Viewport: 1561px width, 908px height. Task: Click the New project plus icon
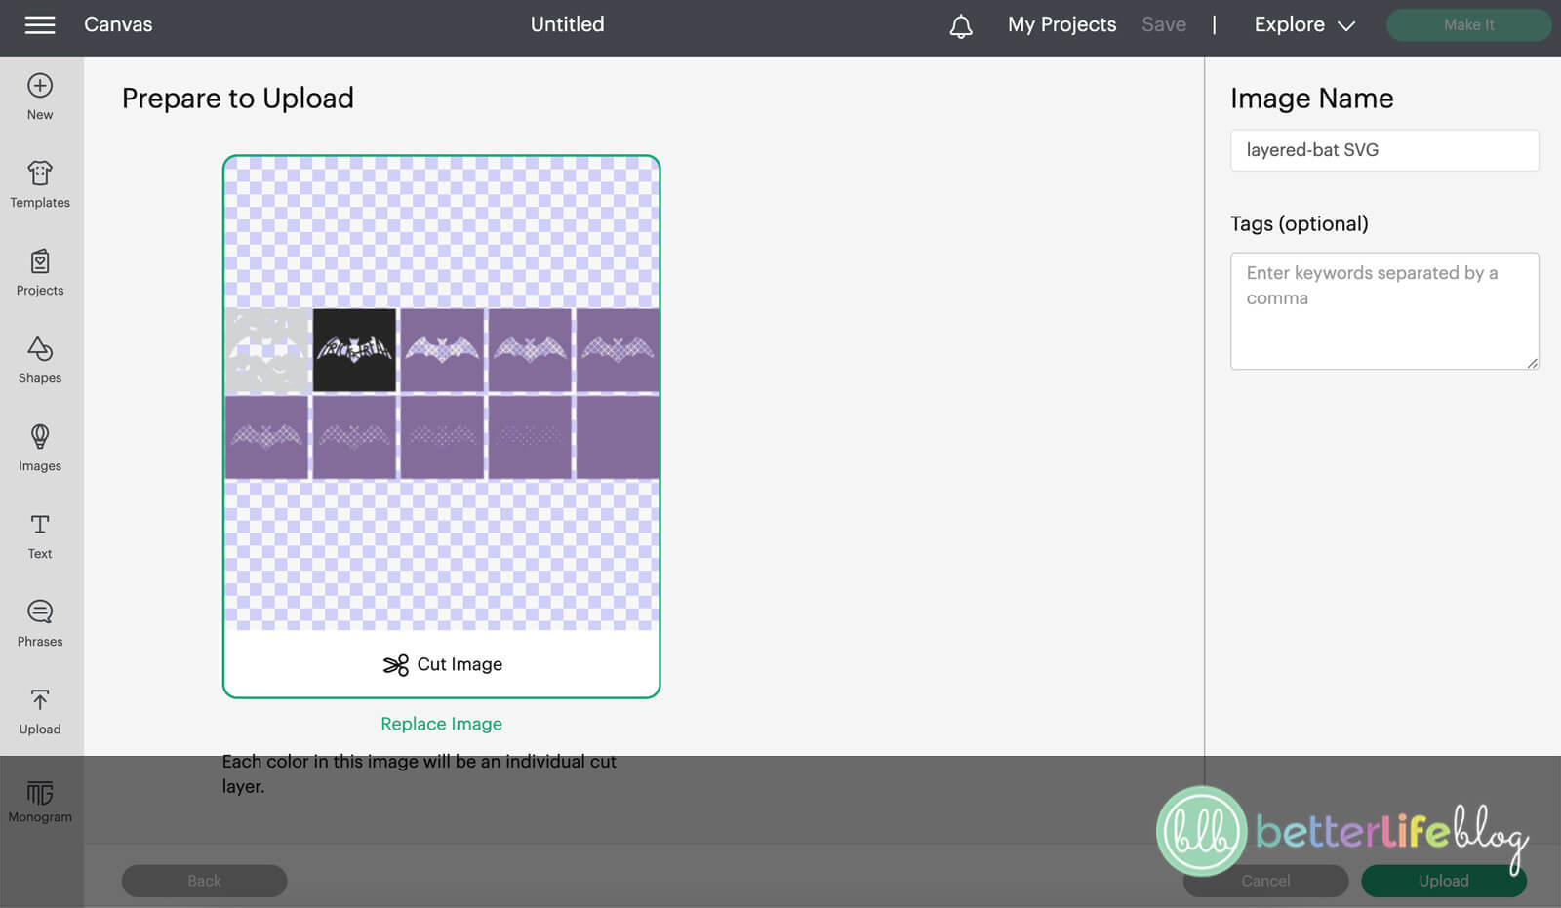tap(40, 86)
